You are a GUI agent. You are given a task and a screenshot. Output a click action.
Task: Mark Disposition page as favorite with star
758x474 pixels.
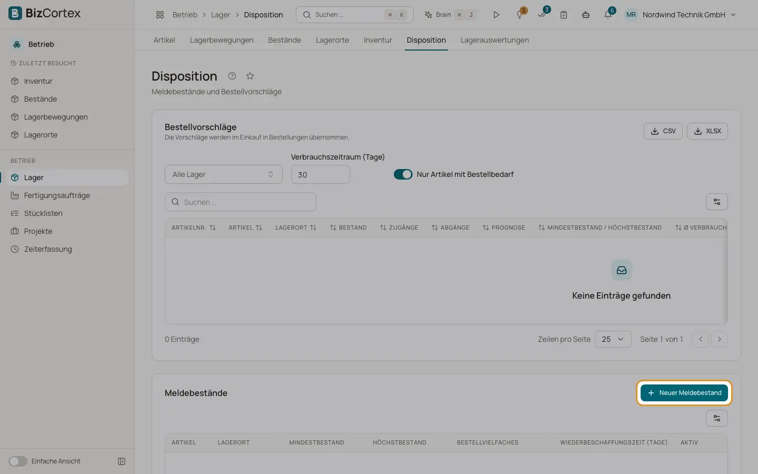250,76
